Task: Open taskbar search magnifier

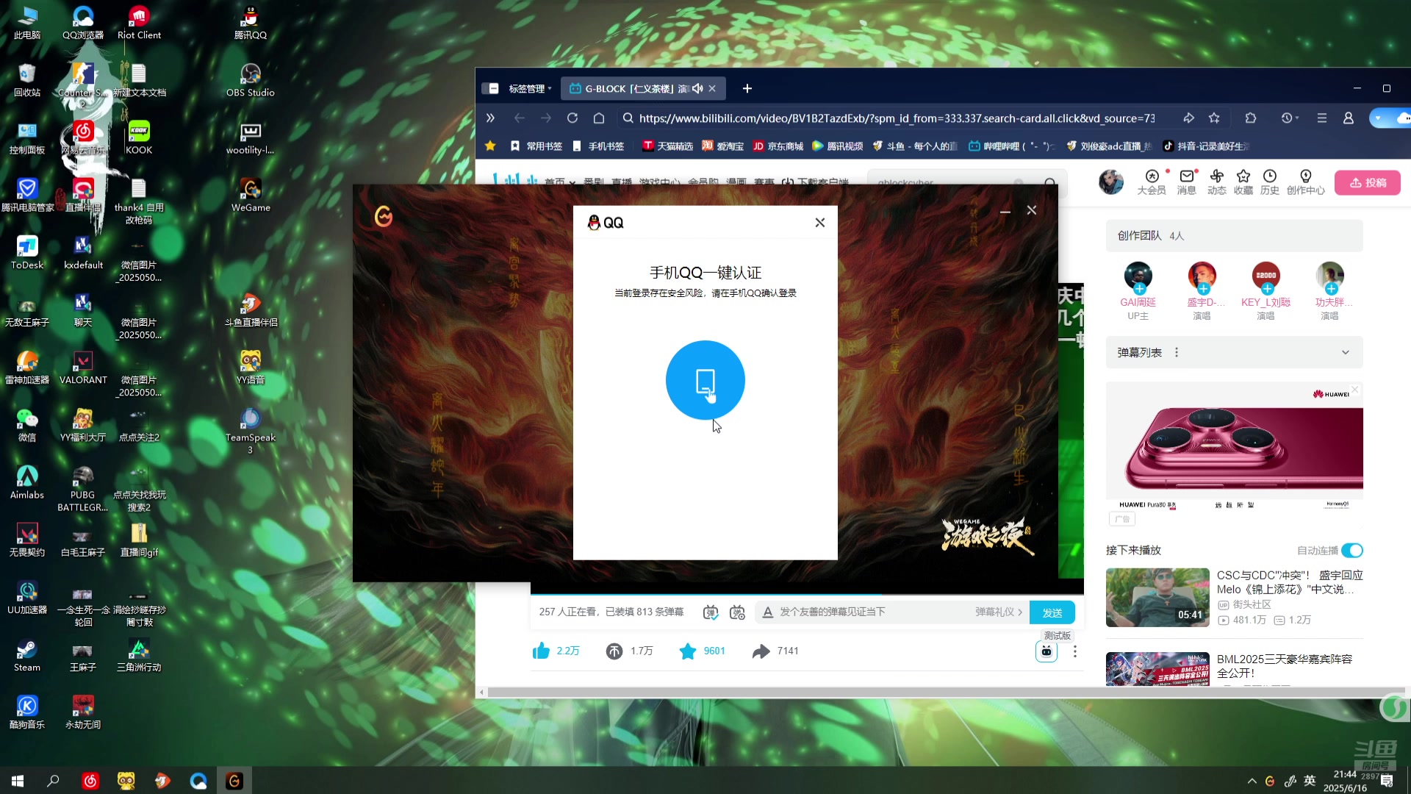Action: (53, 781)
